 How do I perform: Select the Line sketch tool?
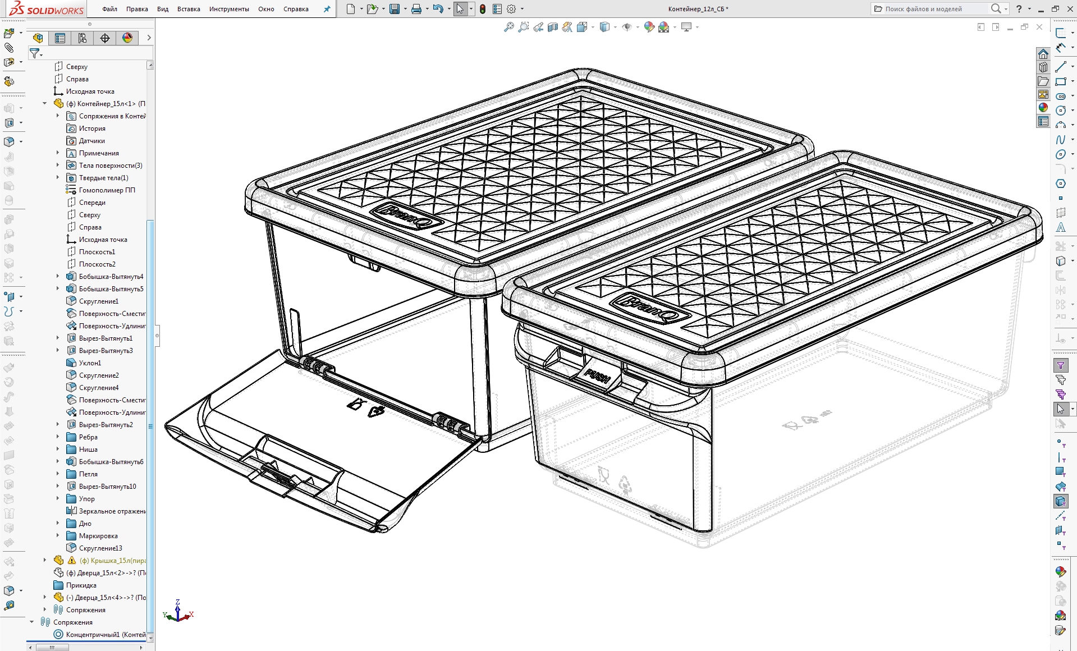pos(1061,67)
